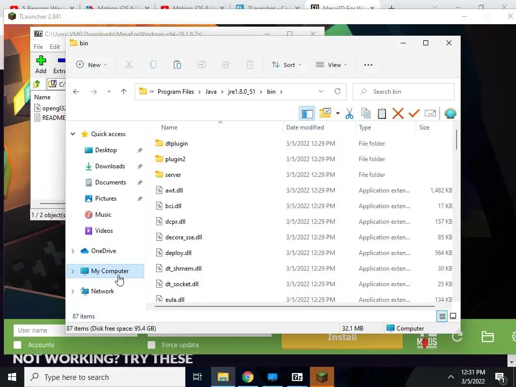
Task: Click the red X delete icon
Action: pos(398,113)
